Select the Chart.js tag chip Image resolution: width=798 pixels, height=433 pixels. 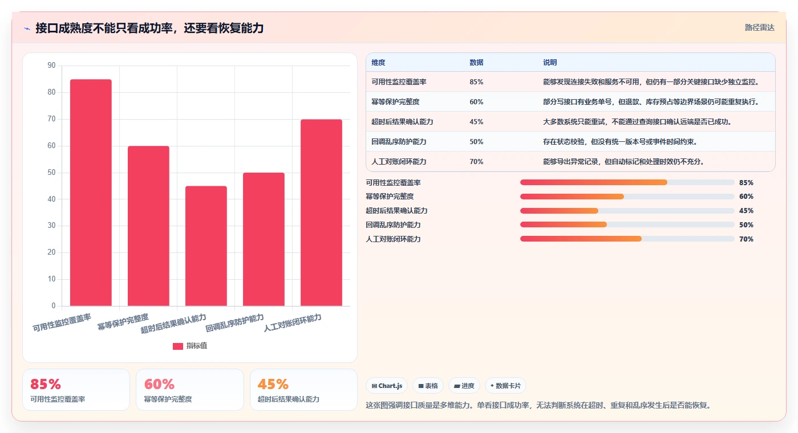click(387, 386)
